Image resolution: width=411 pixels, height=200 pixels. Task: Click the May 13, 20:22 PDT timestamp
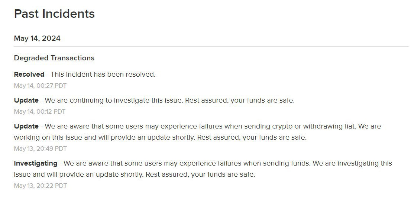[40, 186]
